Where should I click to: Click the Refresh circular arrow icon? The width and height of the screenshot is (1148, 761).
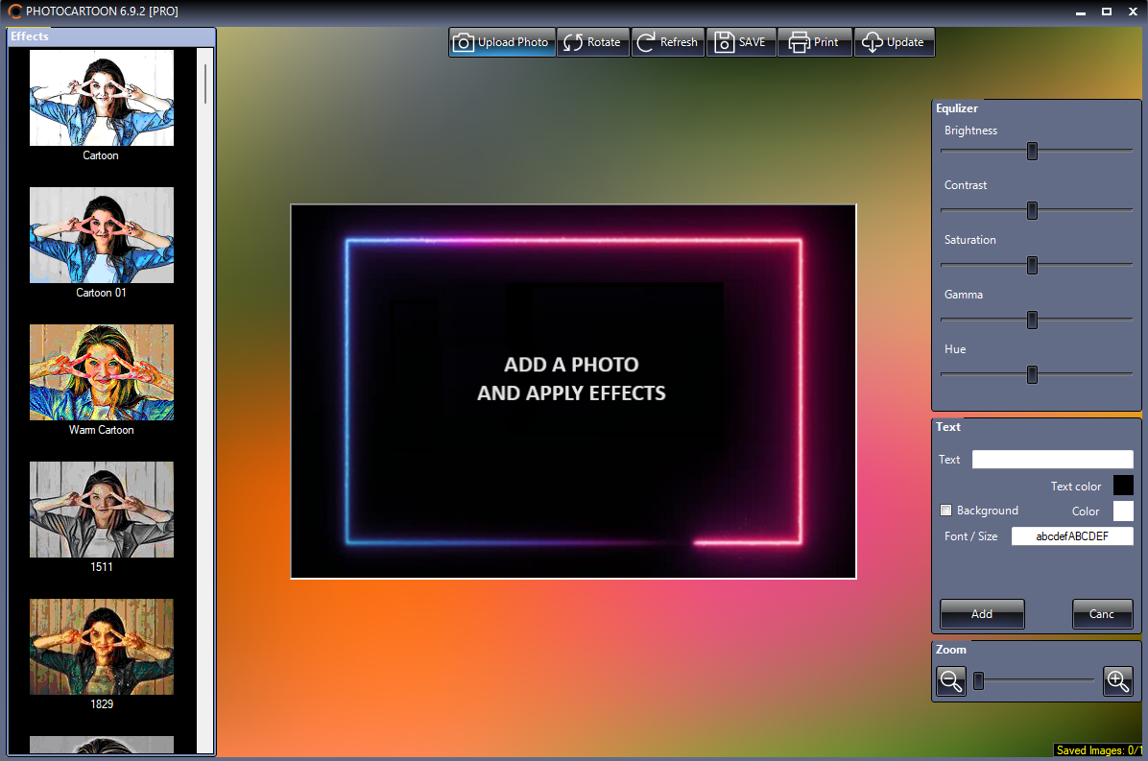pyautogui.click(x=646, y=42)
